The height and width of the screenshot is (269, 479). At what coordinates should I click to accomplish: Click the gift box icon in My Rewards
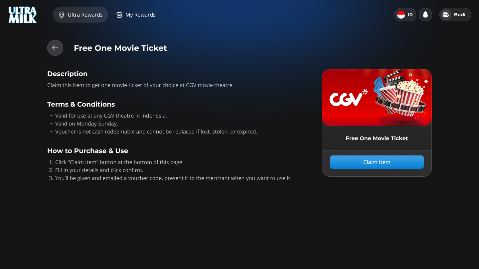point(119,15)
